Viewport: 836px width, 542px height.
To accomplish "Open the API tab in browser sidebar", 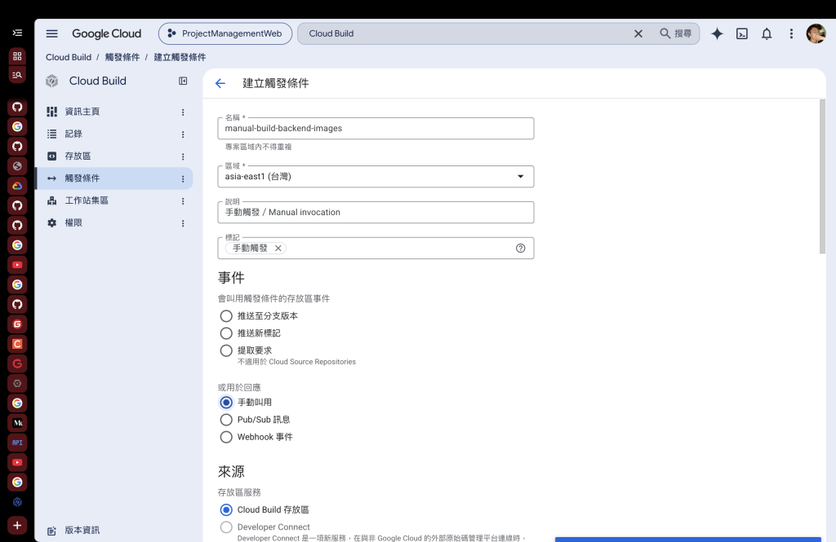I will 17,443.
